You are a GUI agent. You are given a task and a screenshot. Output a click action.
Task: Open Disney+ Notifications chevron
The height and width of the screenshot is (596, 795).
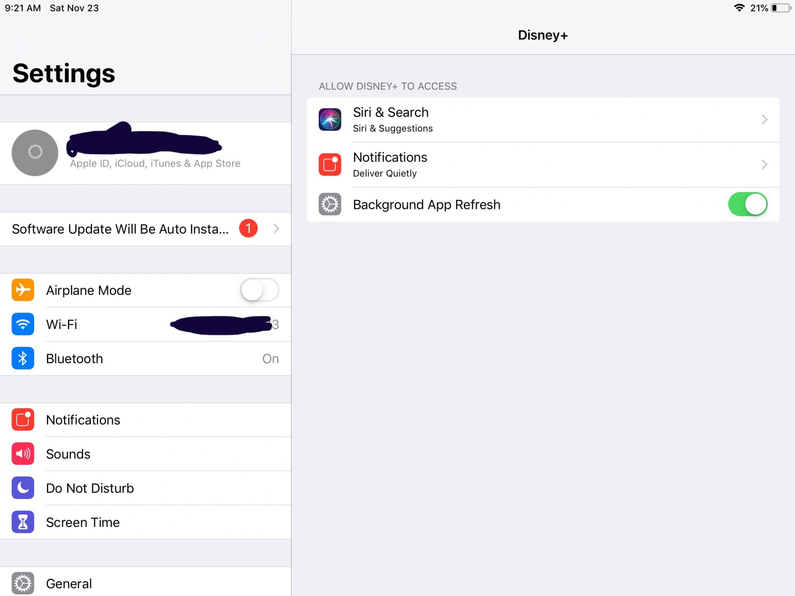click(764, 164)
